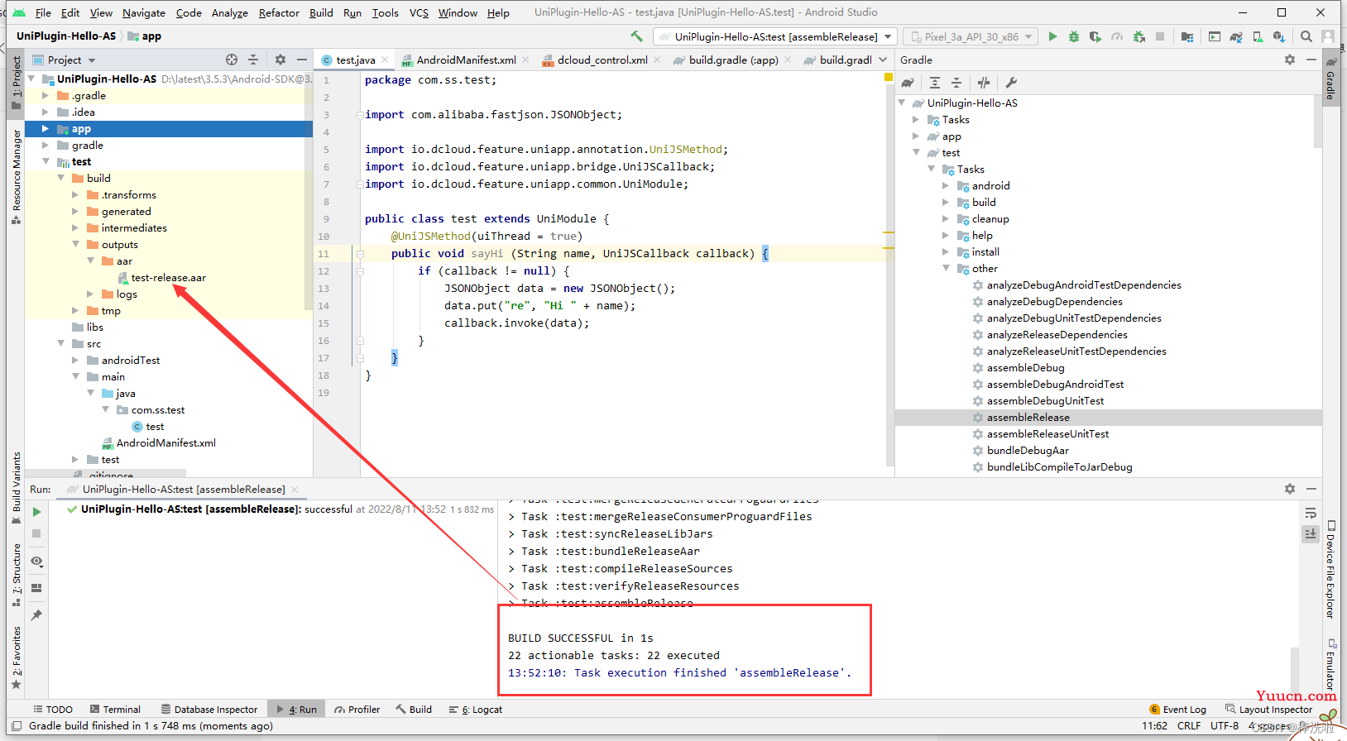The width and height of the screenshot is (1347, 741).
Task: Toggle the Run panel eye view icon
Action: pos(36,562)
